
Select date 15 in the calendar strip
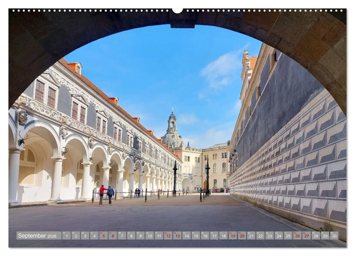click(x=196, y=236)
